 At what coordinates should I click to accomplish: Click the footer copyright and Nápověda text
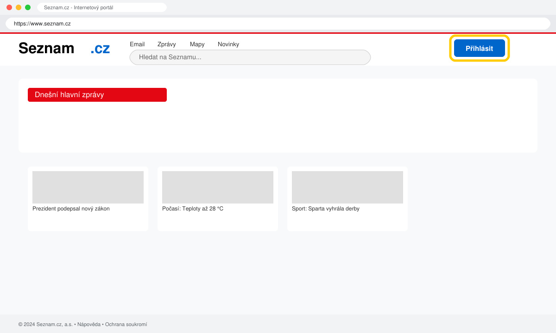tap(82, 325)
